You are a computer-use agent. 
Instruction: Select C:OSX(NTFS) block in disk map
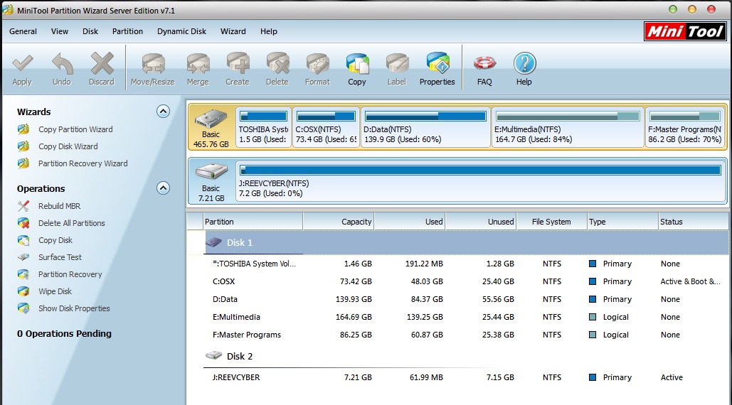pos(326,127)
